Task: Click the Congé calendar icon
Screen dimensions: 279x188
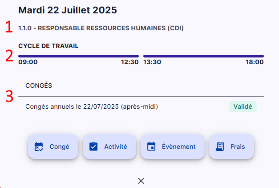Action: (39, 147)
